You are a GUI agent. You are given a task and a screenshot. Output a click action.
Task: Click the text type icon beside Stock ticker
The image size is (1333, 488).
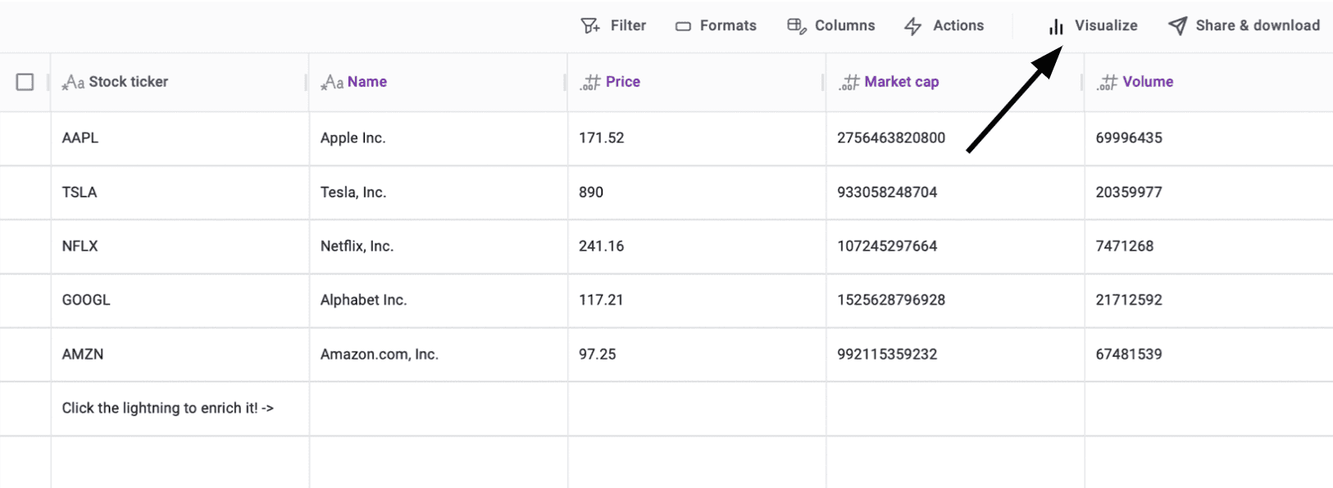(x=74, y=82)
